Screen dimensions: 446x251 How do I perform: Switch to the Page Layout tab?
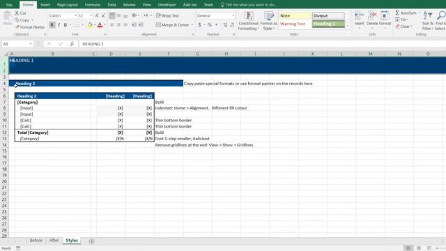click(67, 5)
